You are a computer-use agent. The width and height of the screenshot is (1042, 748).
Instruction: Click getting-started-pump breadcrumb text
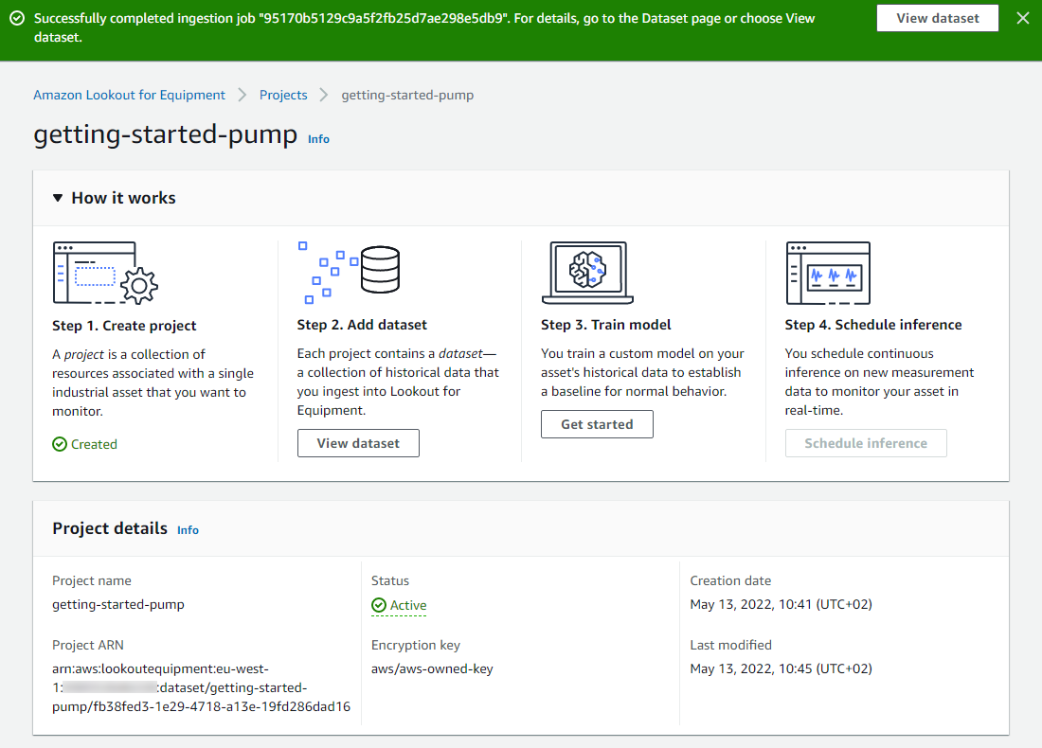(407, 95)
